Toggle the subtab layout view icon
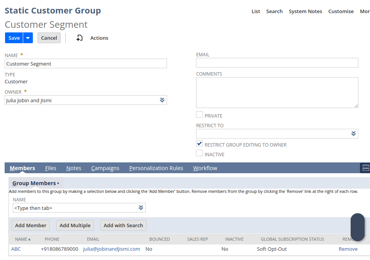Image resolution: width=370 pixels, height=260 pixels. [365, 168]
